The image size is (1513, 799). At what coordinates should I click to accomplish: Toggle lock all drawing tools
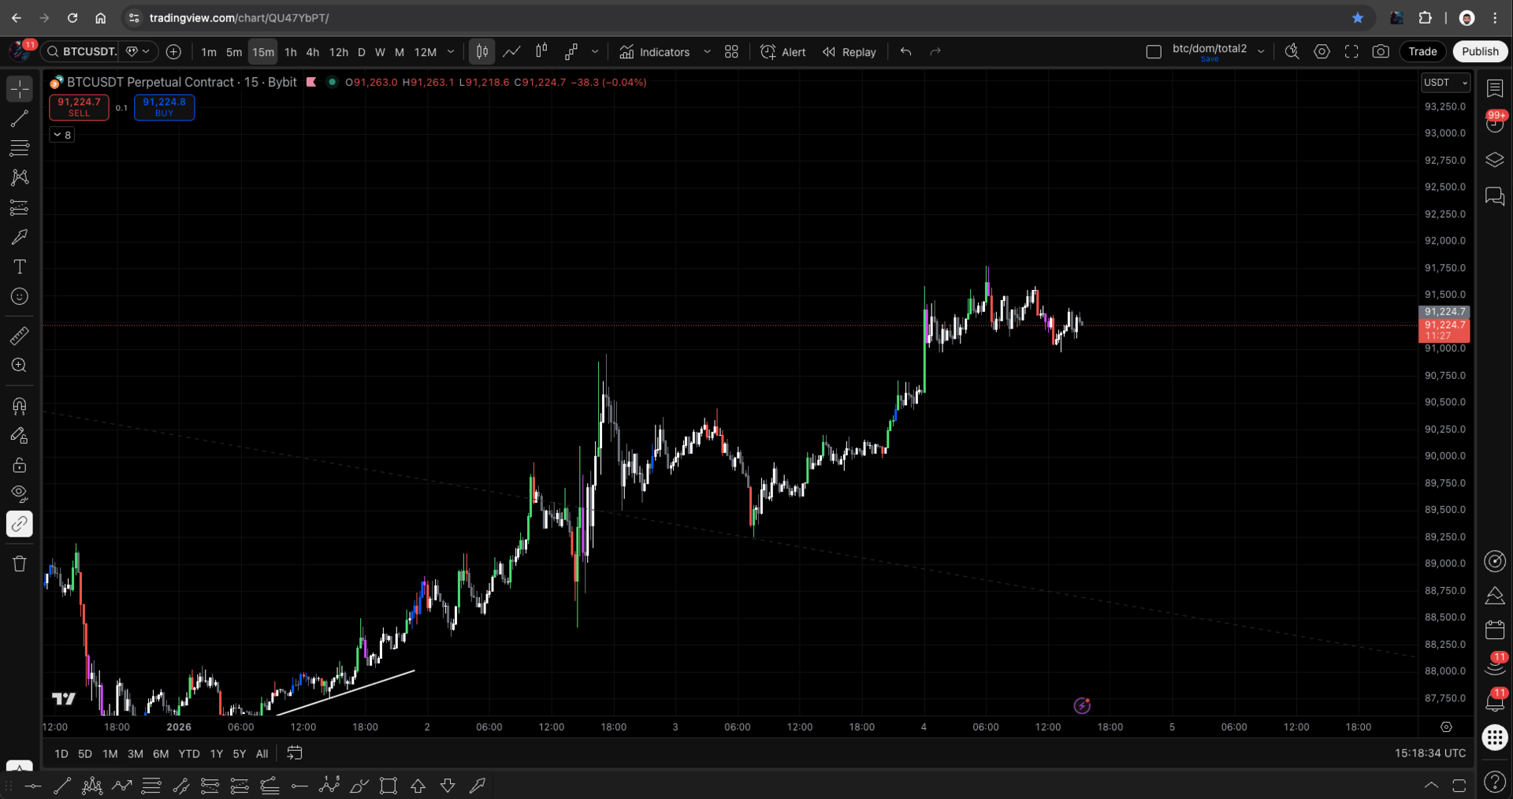tap(20, 465)
